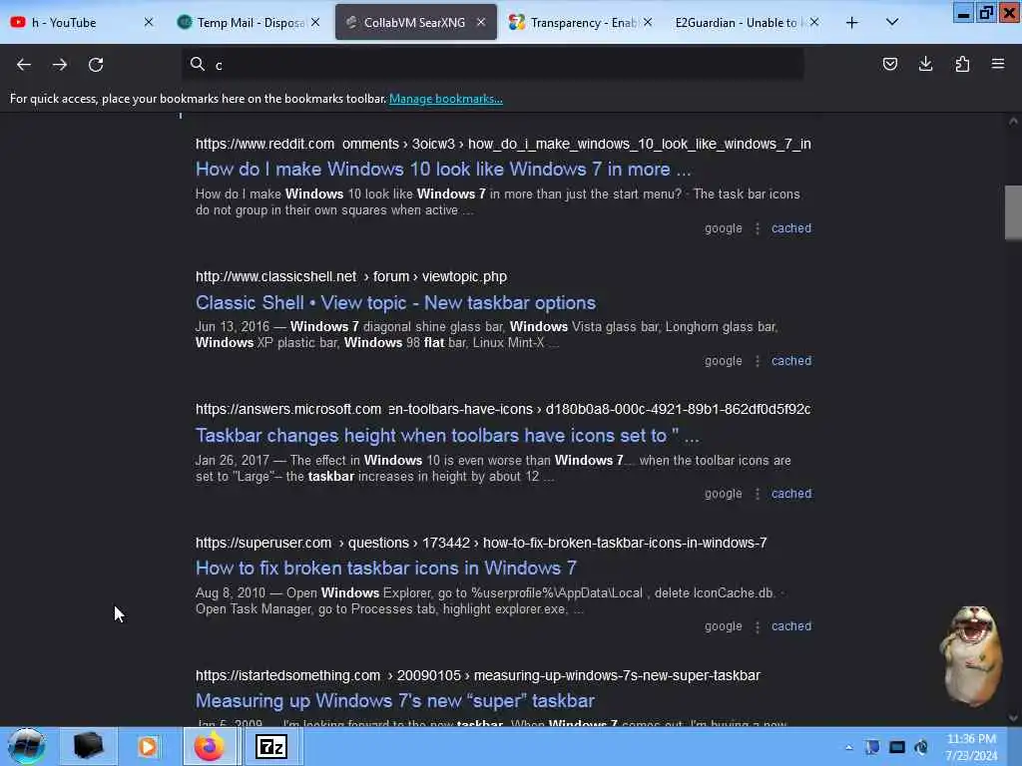Open cached link for answers.microsoft.com result
The image size is (1022, 766).
coord(791,494)
